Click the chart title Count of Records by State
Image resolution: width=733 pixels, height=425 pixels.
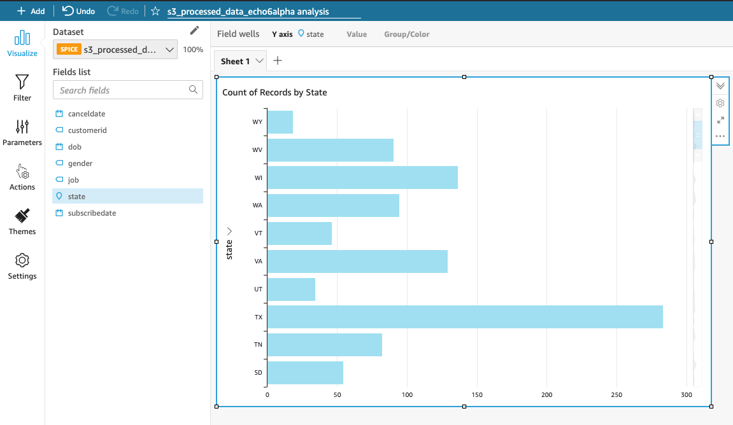coord(274,92)
